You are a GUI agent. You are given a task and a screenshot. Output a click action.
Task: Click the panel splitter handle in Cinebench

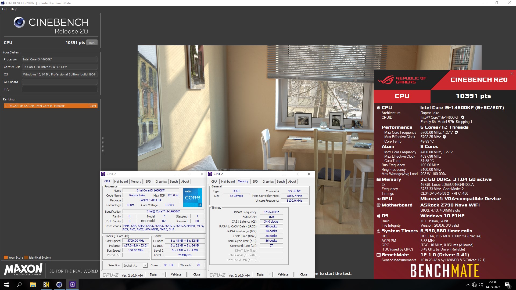(103, 145)
